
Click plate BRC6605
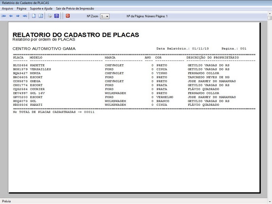pos(20,78)
